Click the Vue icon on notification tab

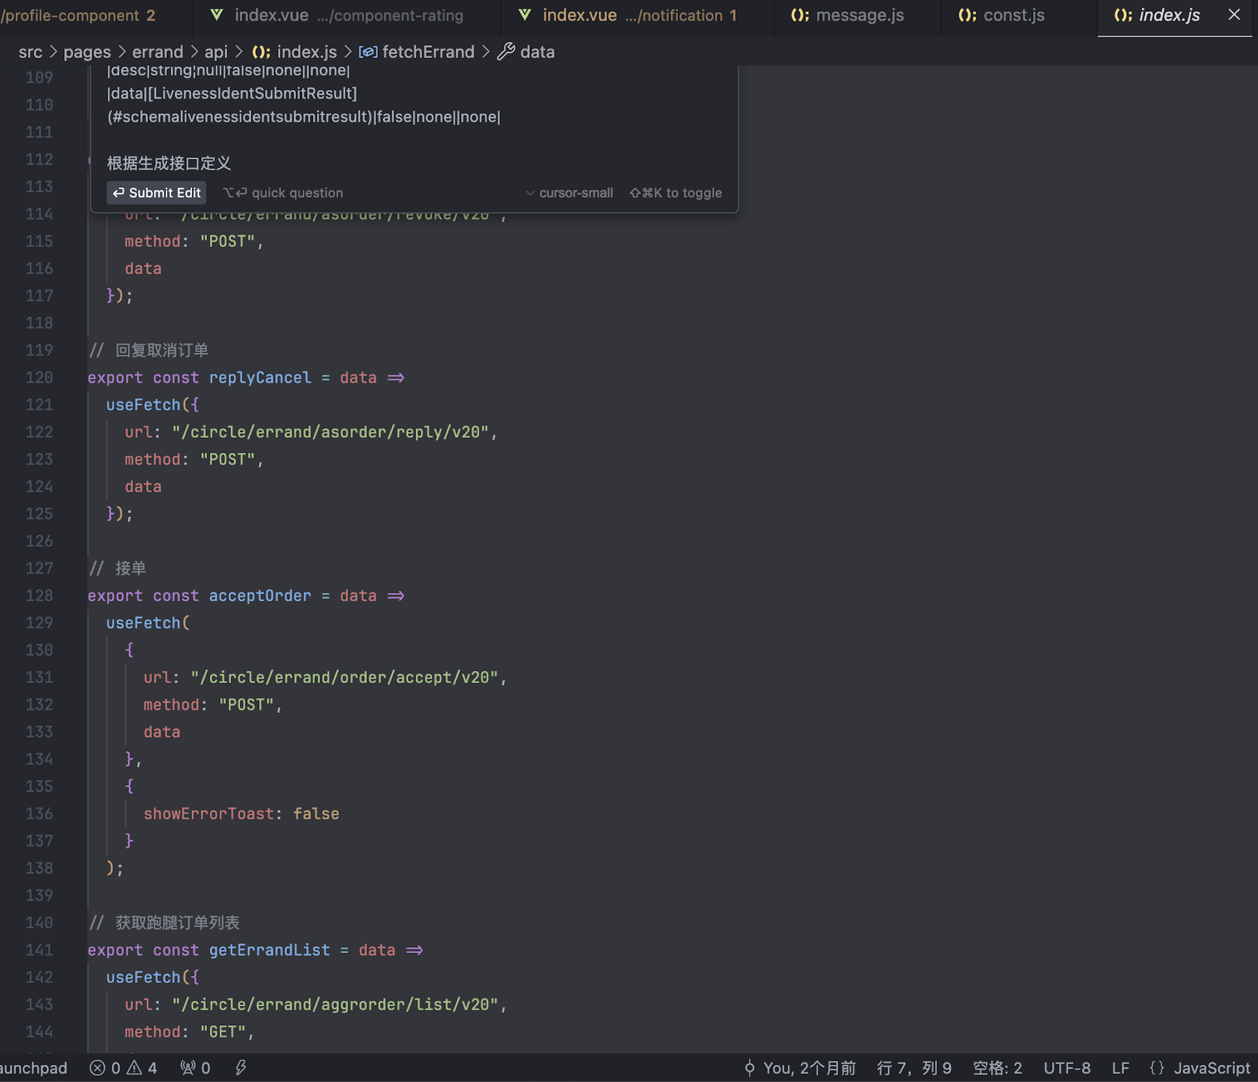[x=525, y=15]
